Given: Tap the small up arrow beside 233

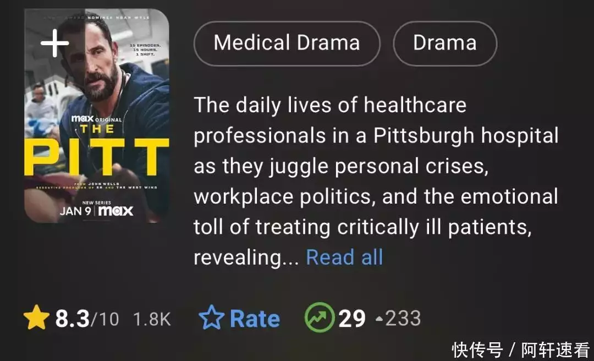Looking at the screenshot, I should tap(379, 319).
